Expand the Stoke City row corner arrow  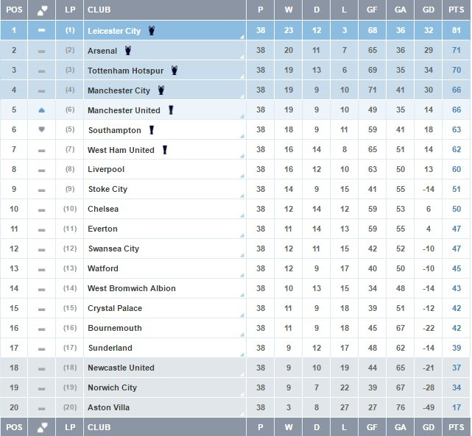pyautogui.click(x=242, y=196)
